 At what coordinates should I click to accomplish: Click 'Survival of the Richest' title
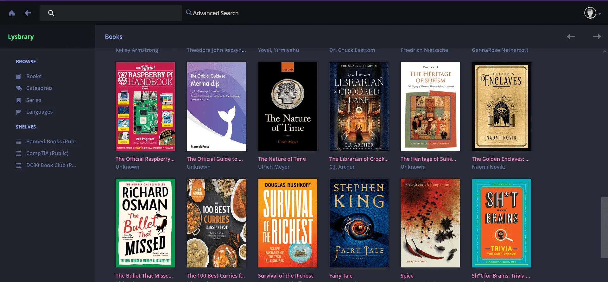[x=285, y=276]
